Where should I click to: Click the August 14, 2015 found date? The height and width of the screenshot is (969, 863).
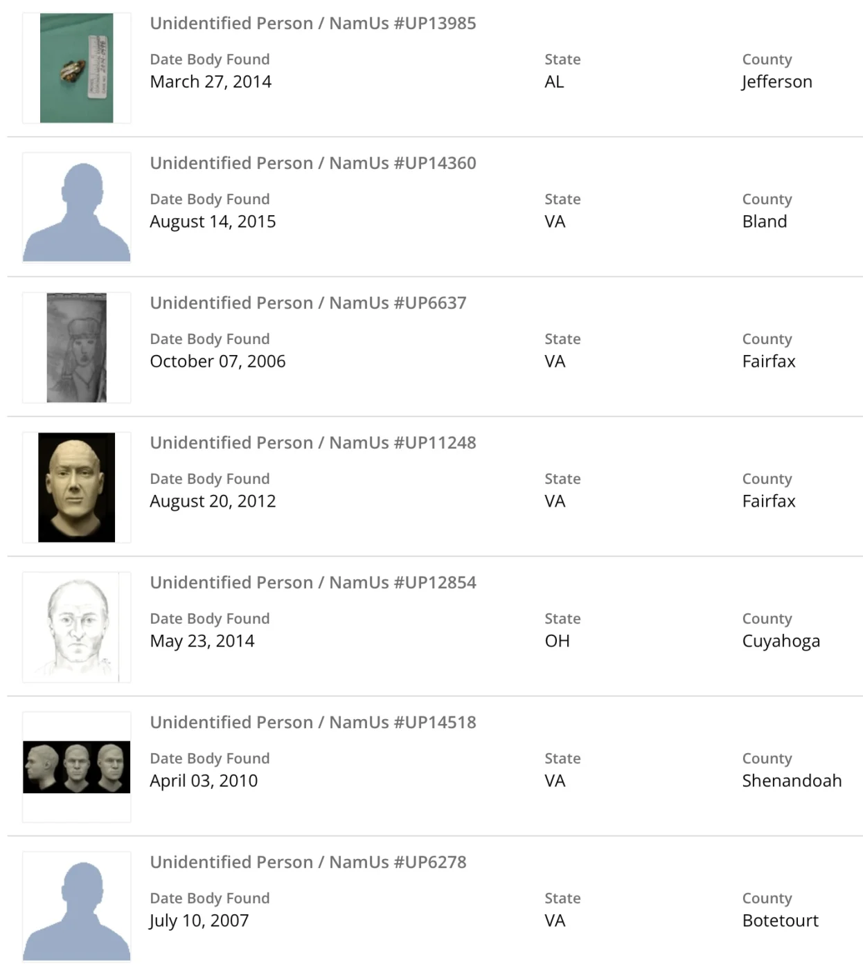[x=213, y=221]
